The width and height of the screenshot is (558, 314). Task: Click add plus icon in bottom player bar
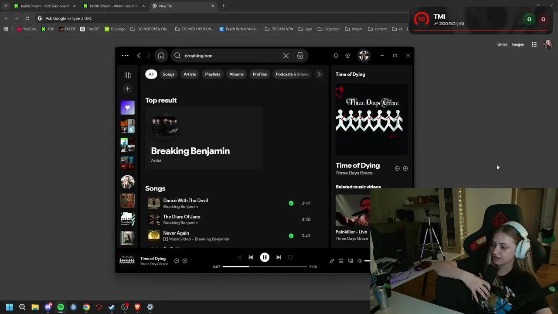(x=185, y=261)
